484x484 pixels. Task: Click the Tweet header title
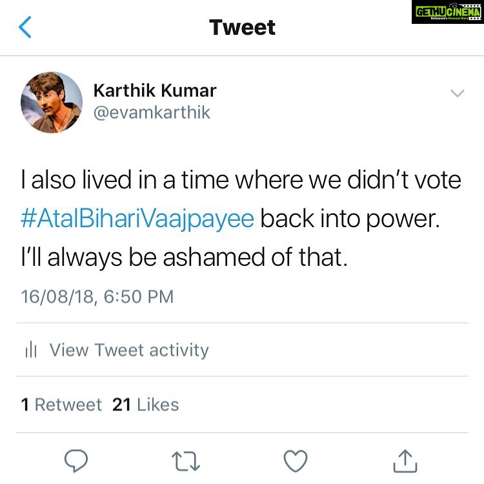tap(242, 28)
